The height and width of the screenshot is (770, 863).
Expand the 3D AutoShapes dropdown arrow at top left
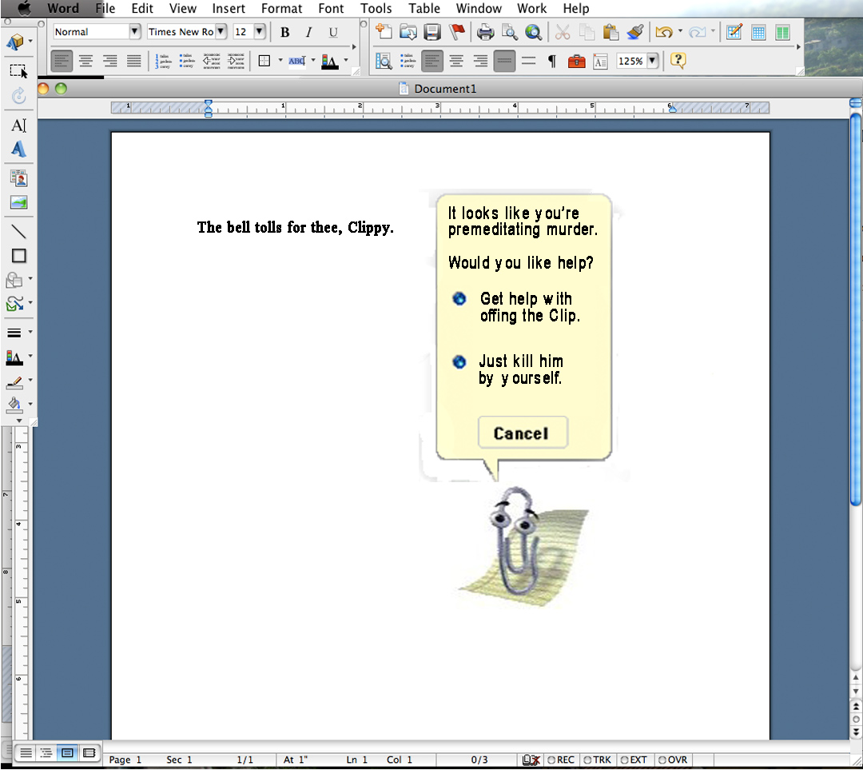[30, 41]
